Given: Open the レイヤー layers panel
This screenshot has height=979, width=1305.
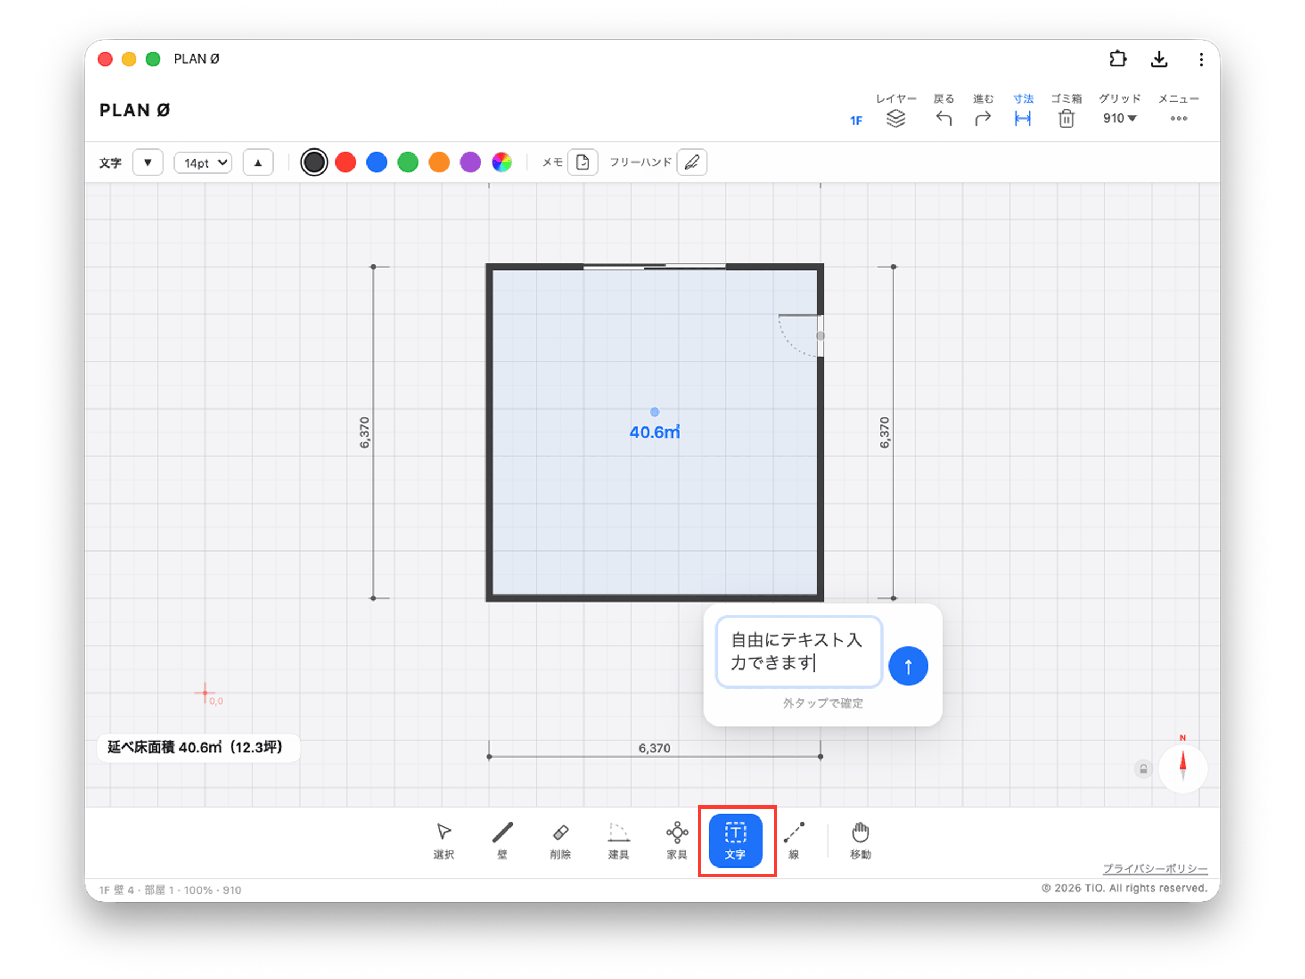Looking at the screenshot, I should click(x=896, y=111).
